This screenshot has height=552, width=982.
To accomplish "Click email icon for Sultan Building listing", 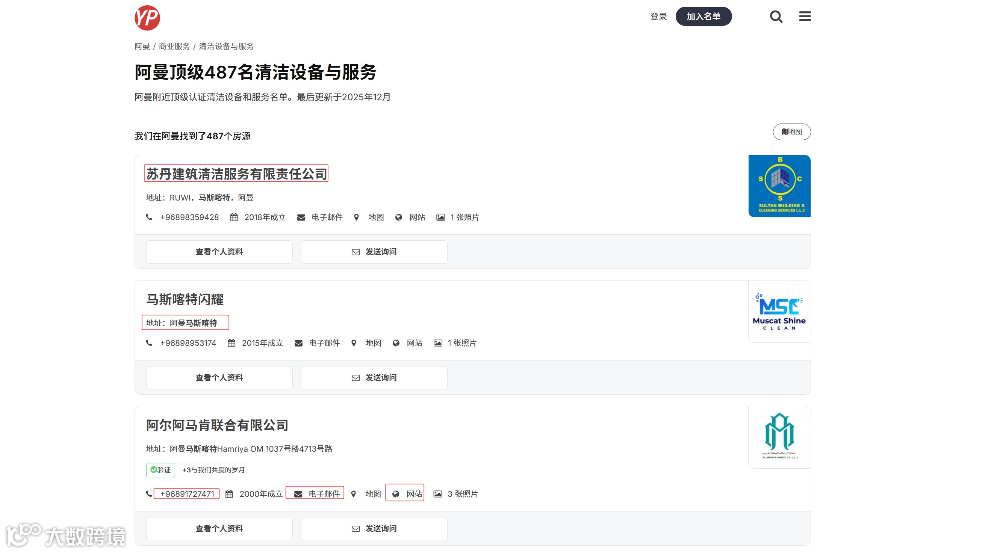I will [301, 217].
